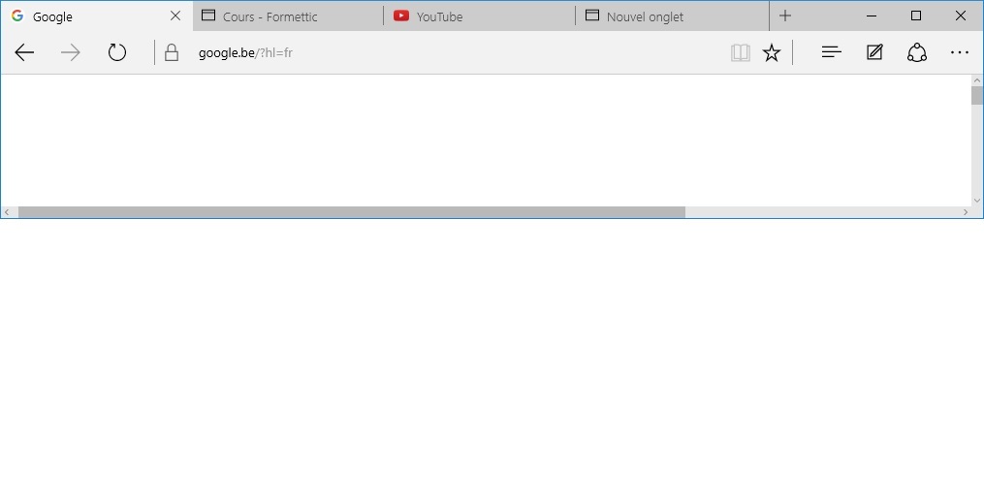Close the Google tab
The image size is (984, 502).
click(x=175, y=16)
